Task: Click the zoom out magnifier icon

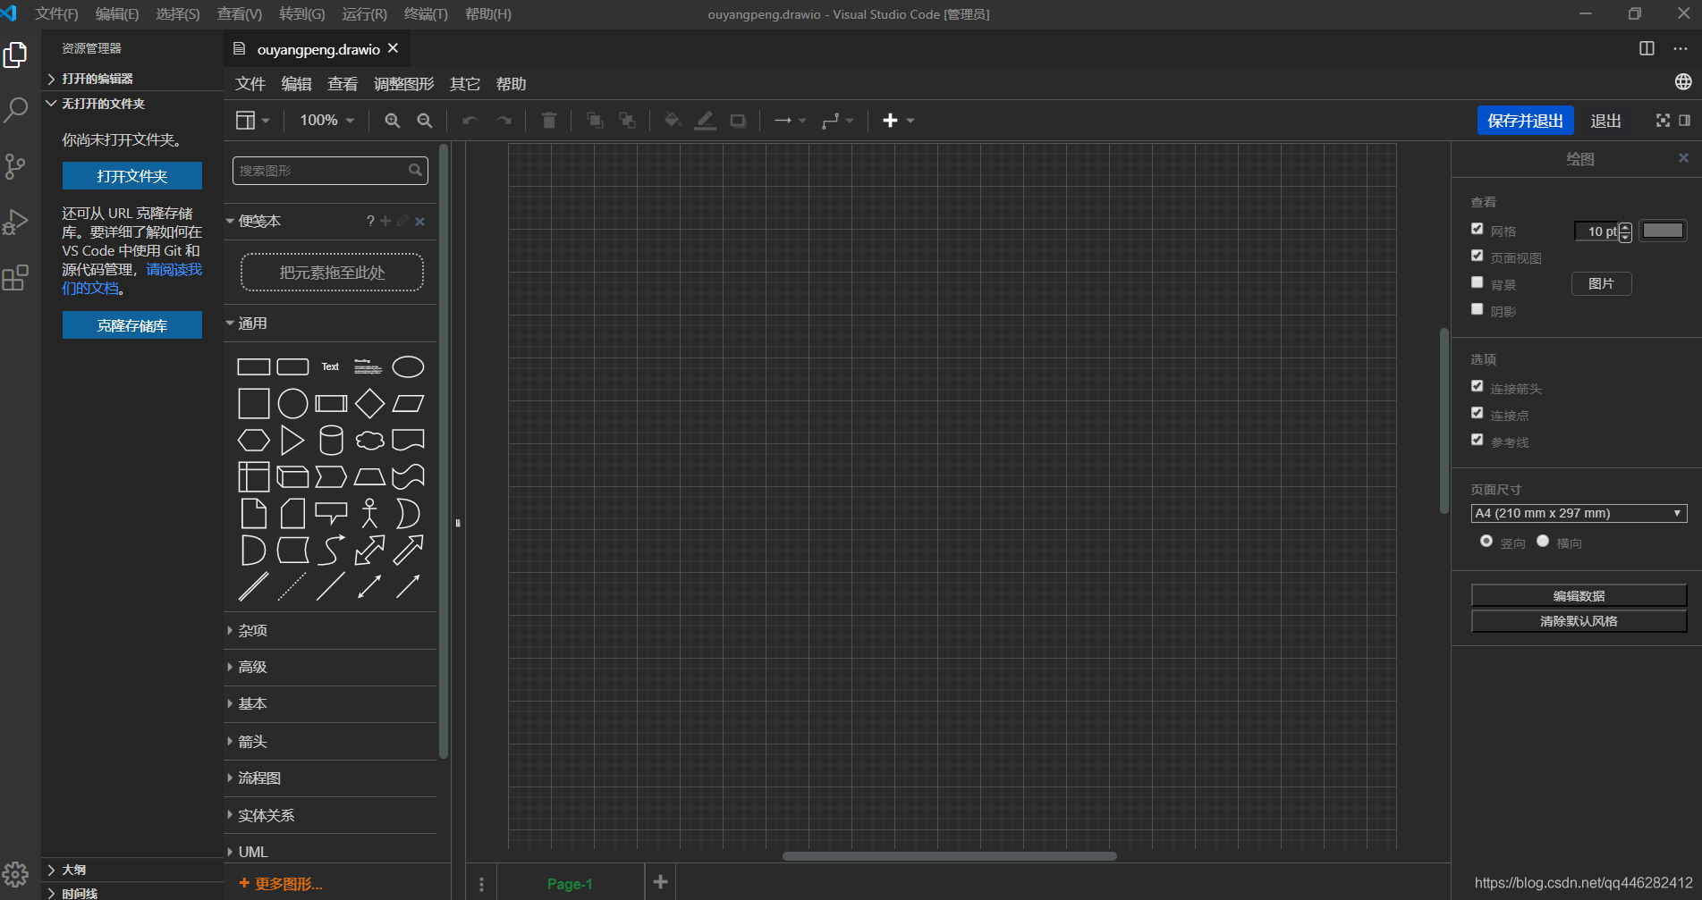Action: [425, 121]
